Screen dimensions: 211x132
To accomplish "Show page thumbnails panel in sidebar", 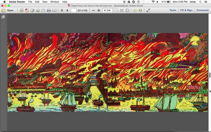I will click(3, 17).
